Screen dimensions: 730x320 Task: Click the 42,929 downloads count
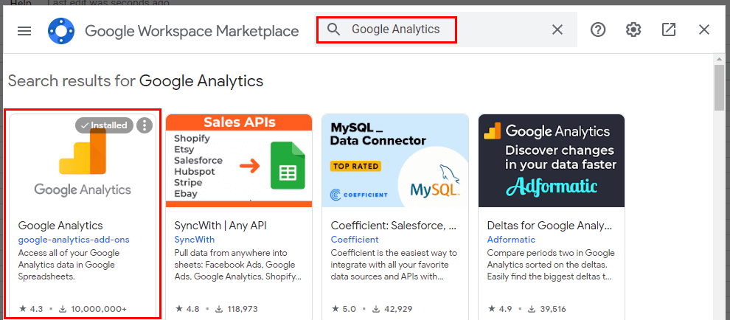pyautogui.click(x=392, y=309)
